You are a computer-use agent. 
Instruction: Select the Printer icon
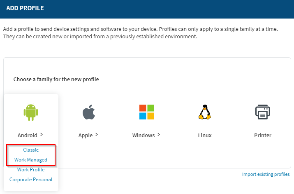pyautogui.click(x=262, y=112)
